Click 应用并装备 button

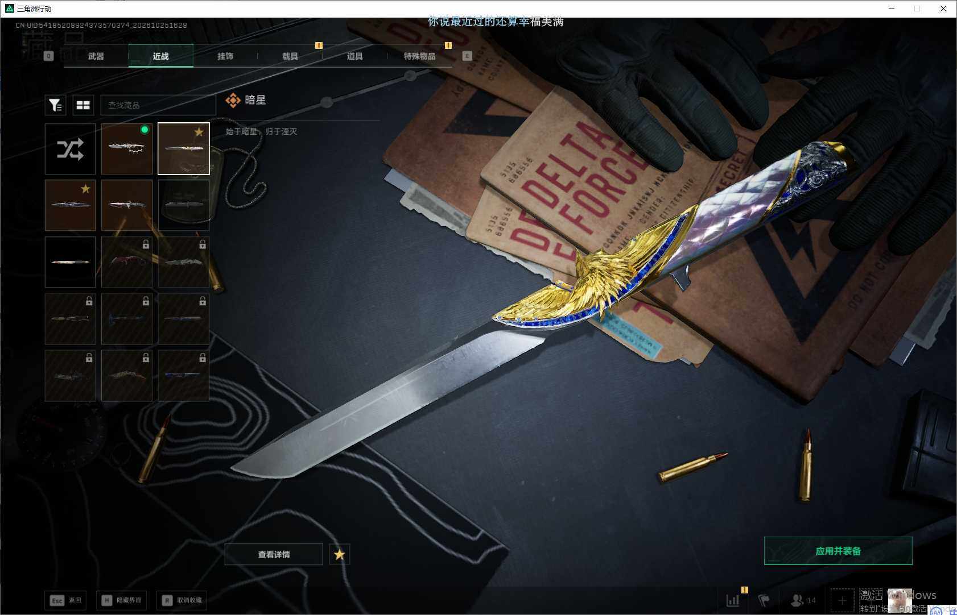coord(838,551)
